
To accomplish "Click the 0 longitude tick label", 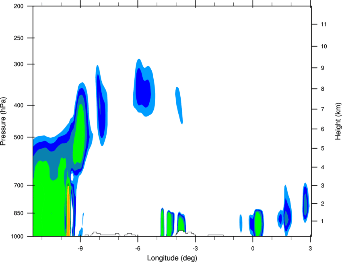I will [253, 248].
